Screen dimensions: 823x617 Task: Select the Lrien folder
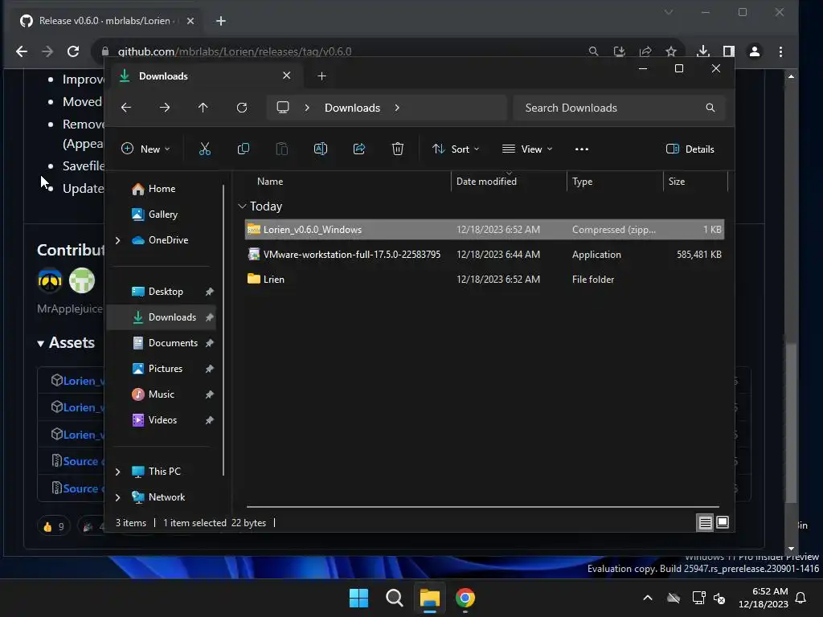[485, 279]
